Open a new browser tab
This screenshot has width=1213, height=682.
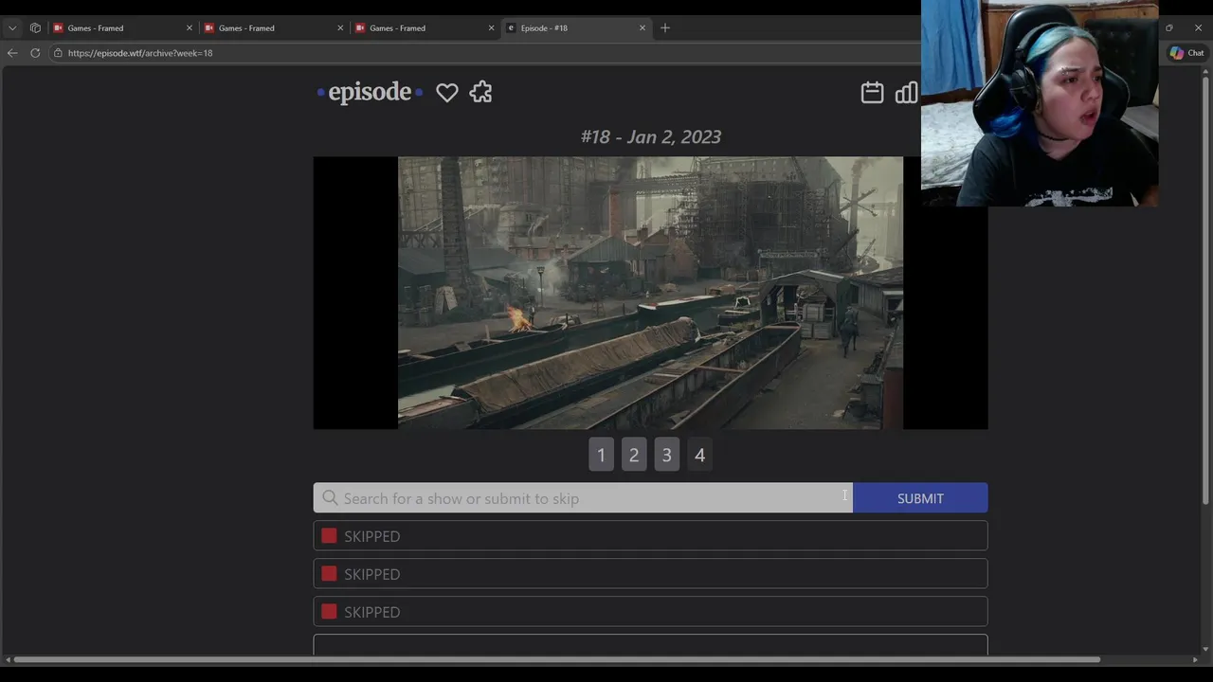pos(665,27)
